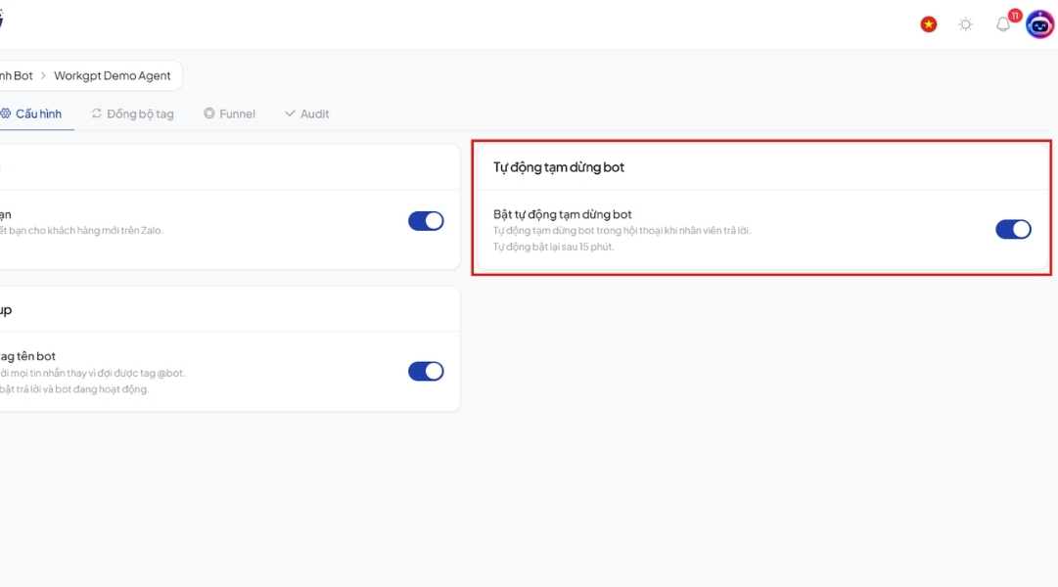1058x587 pixels.
Task: Click the breadcrumb chevron separator
Action: pos(43,75)
